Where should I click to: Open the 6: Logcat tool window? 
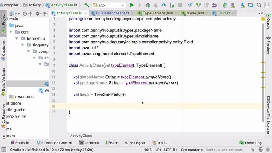[x=135, y=143]
